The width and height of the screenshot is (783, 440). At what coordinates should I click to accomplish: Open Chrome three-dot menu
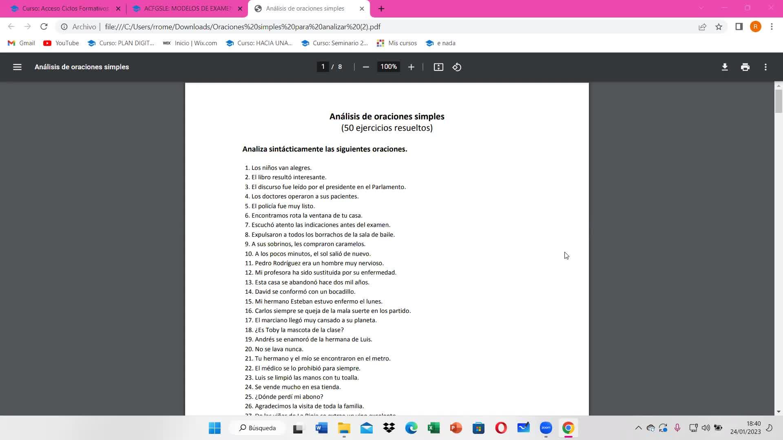point(772,27)
